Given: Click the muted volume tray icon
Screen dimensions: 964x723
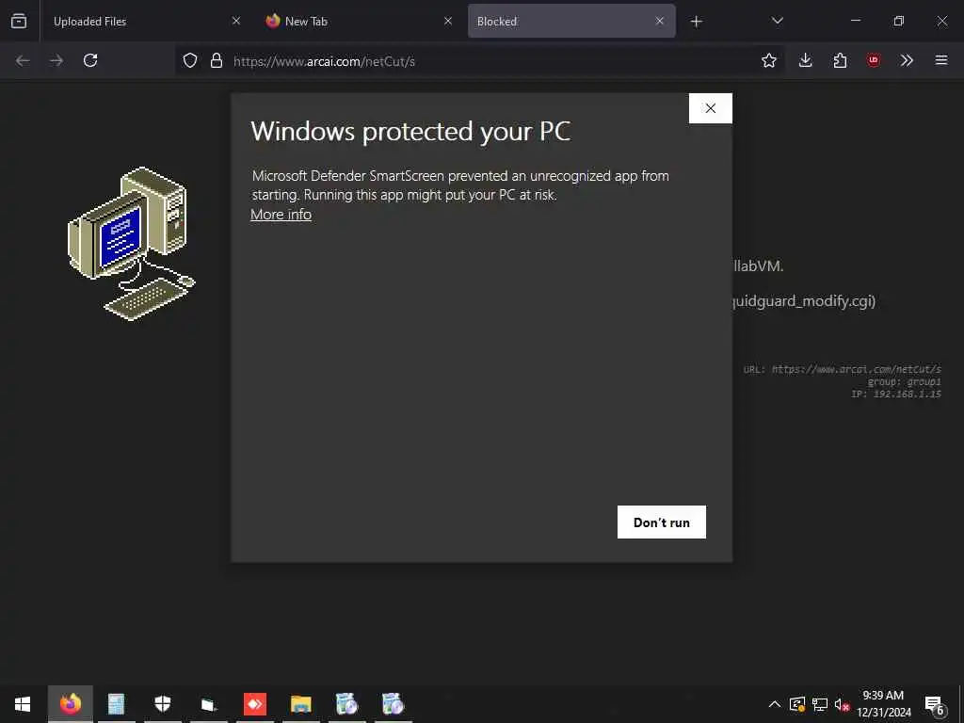Looking at the screenshot, I should click(842, 704).
